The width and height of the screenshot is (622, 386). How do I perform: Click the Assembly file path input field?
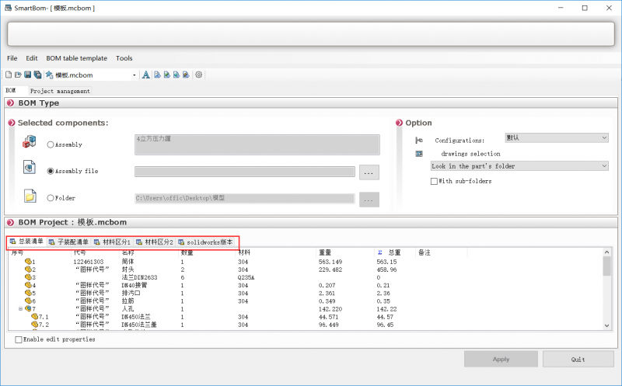(x=245, y=172)
